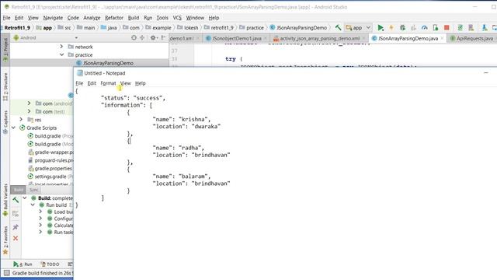Click the Make Project hammer icon
Screen dimensions: 497x280
pyautogui.click(x=339, y=28)
